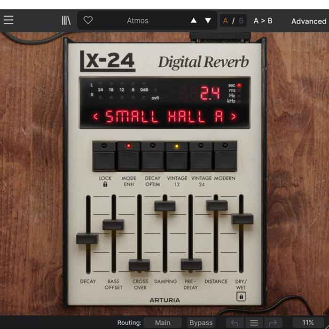Click the 2.4 decay time readout
Screen dimensions: 329x329
click(210, 94)
